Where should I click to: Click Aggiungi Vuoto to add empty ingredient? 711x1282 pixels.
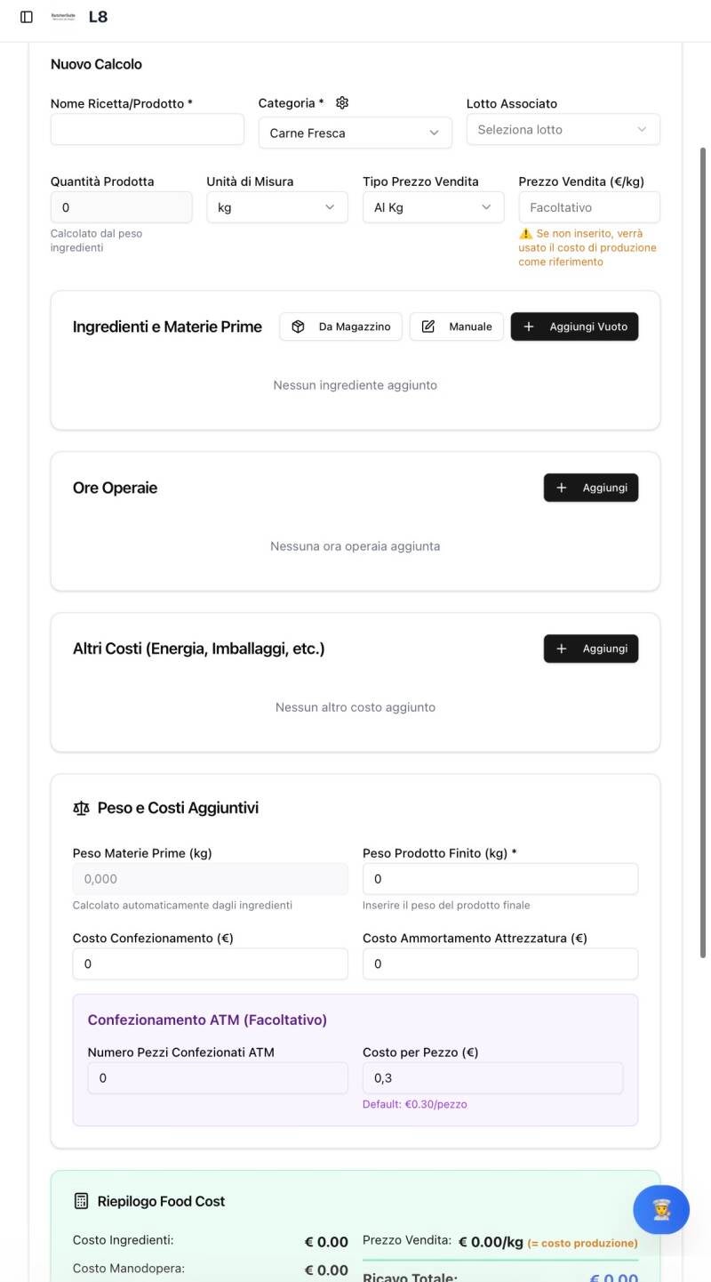tap(574, 327)
